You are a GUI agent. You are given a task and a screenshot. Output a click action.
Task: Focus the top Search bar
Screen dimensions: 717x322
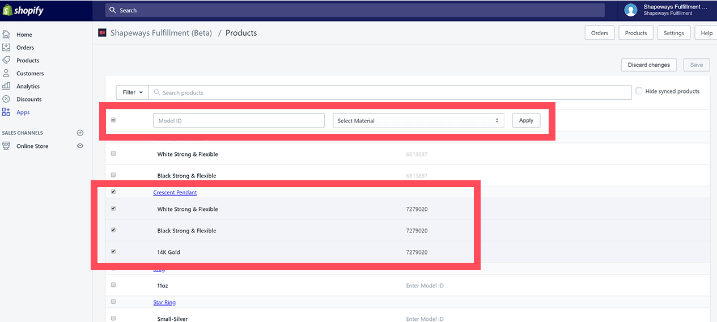pyautogui.click(x=355, y=10)
